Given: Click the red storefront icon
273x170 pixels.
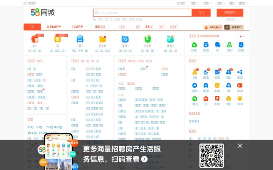Looking at the screenshot, I should click(206, 99).
